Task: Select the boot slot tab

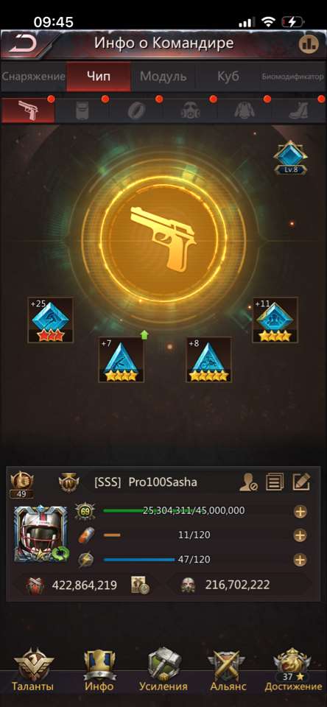Action: tap(298, 110)
